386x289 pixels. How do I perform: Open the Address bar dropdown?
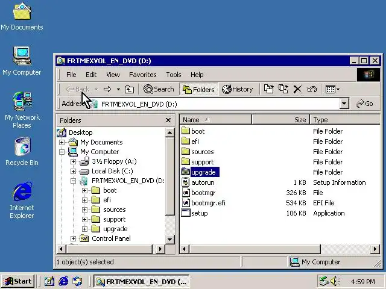(x=344, y=104)
